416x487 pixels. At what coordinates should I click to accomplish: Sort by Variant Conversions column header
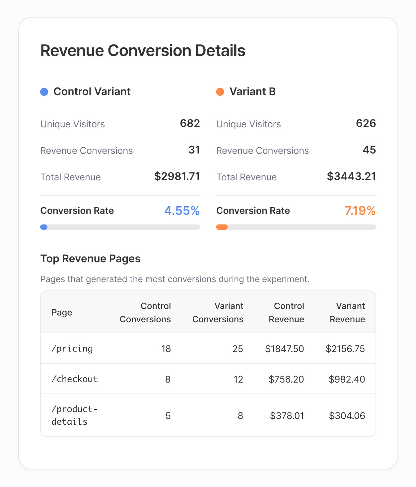218,313
